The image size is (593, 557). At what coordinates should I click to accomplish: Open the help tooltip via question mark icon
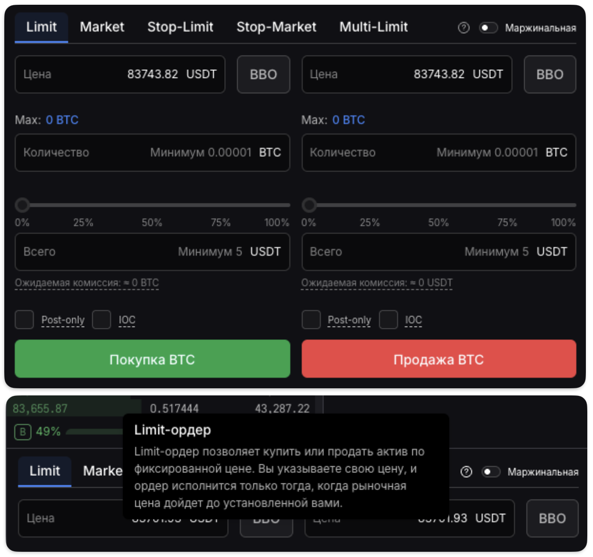pyautogui.click(x=463, y=28)
